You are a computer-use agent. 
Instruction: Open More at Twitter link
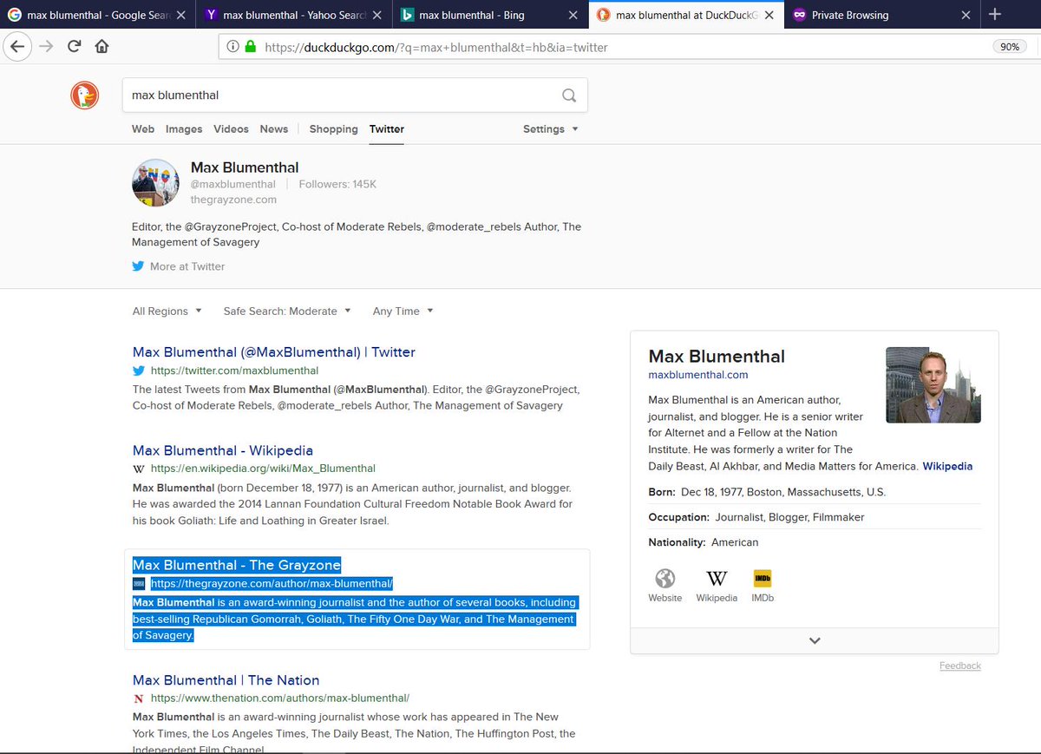pyautogui.click(x=187, y=266)
